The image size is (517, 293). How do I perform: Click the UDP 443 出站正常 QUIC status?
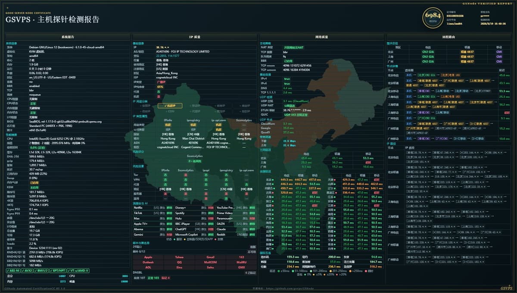point(296,115)
